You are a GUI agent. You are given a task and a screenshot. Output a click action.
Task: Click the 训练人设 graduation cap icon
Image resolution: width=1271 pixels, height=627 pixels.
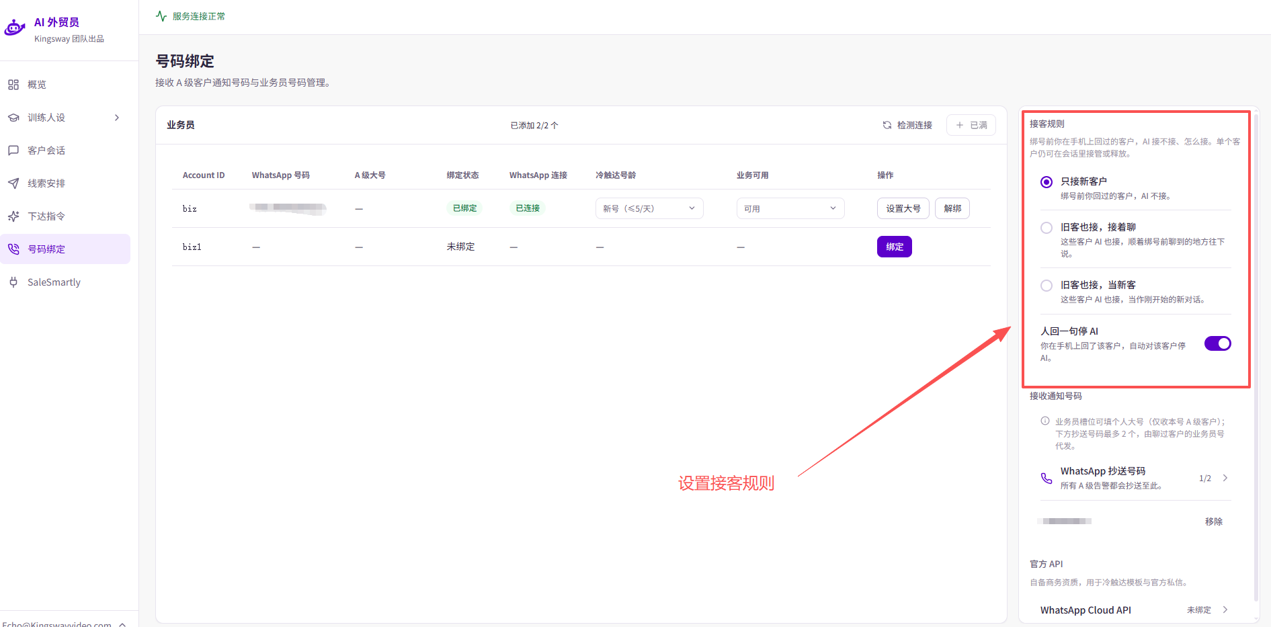pos(13,118)
